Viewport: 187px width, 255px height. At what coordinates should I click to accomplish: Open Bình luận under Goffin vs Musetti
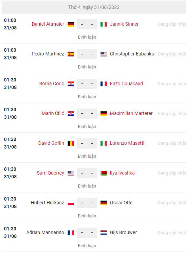click(x=87, y=156)
